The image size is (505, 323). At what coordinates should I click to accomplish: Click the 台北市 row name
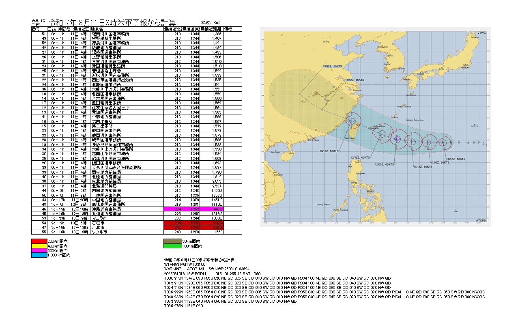[x=98, y=227]
